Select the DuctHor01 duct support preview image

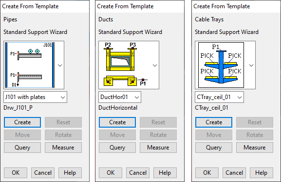126,65
